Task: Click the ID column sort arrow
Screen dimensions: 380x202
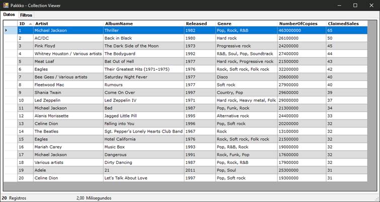Action: pos(30,24)
